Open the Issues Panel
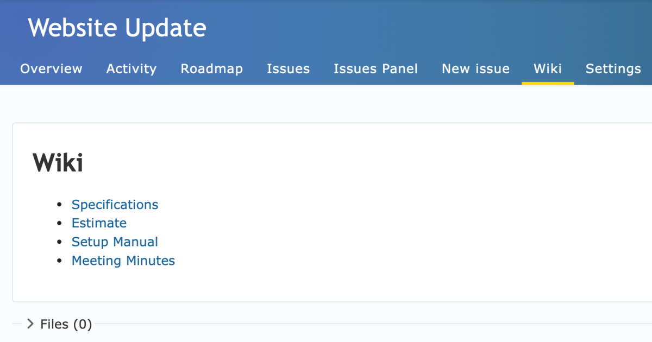 pos(375,69)
